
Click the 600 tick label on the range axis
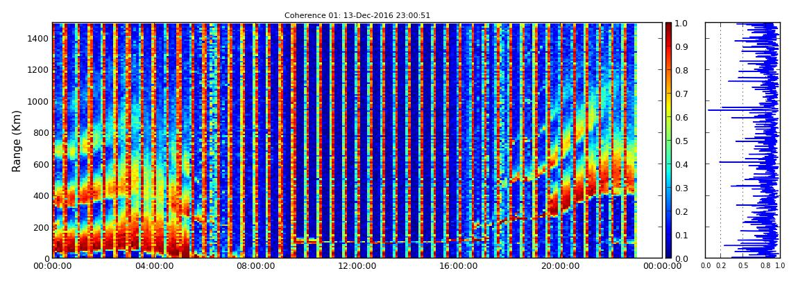pyautogui.click(x=42, y=164)
